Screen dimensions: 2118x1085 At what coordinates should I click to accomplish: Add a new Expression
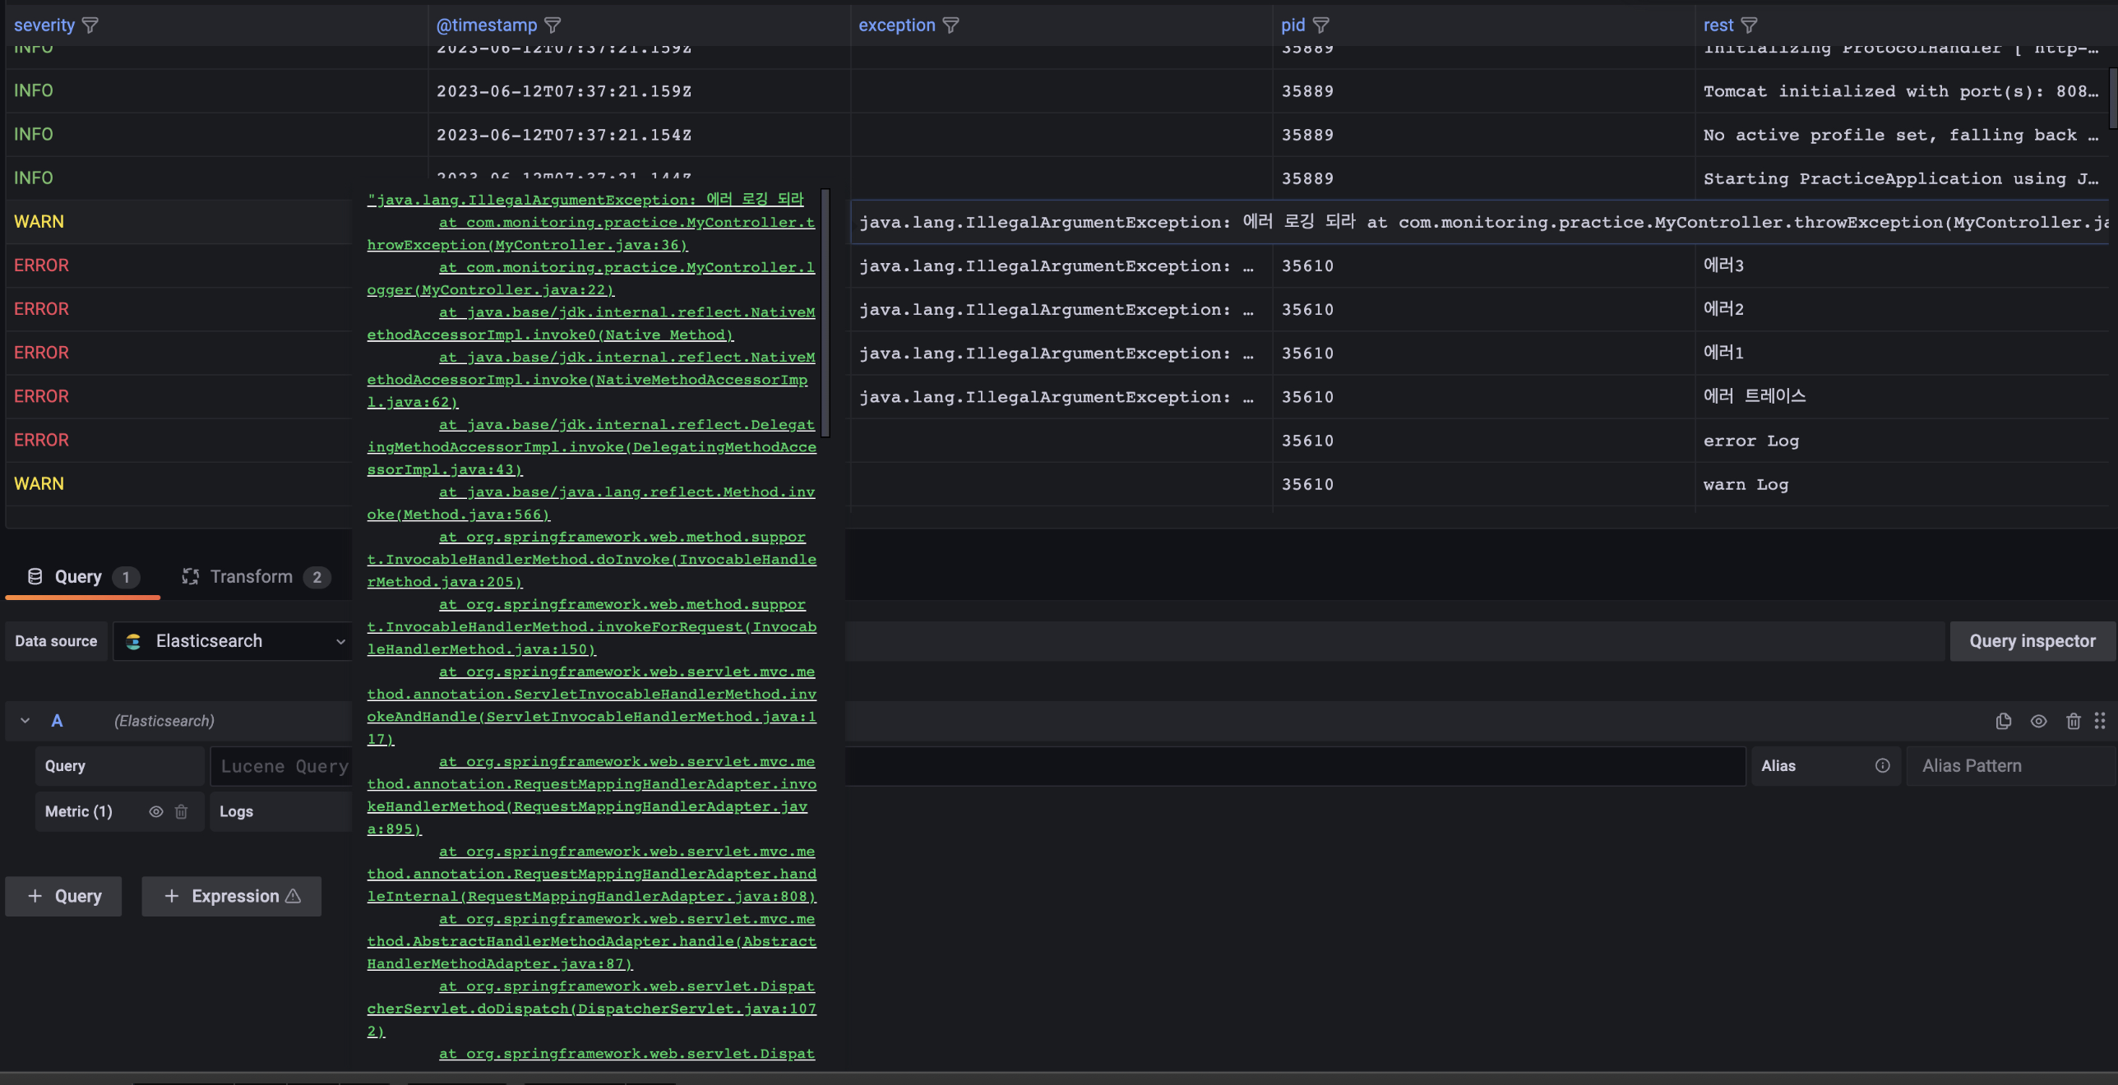(231, 896)
